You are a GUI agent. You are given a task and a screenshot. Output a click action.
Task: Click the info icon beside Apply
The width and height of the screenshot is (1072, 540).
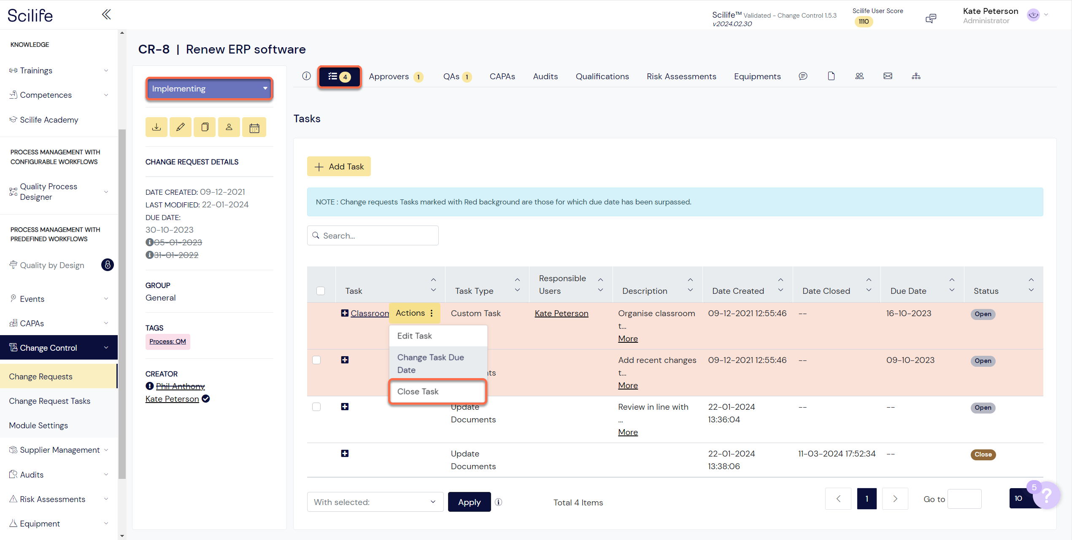498,502
